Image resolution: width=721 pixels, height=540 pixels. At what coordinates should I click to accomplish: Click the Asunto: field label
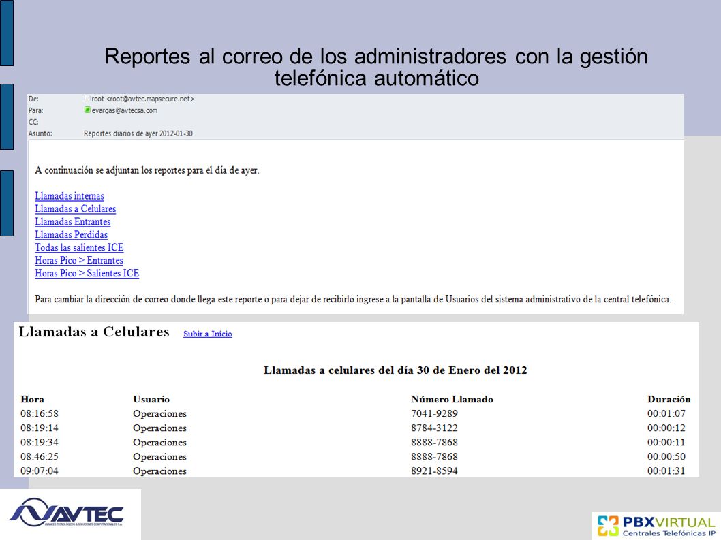(x=40, y=133)
